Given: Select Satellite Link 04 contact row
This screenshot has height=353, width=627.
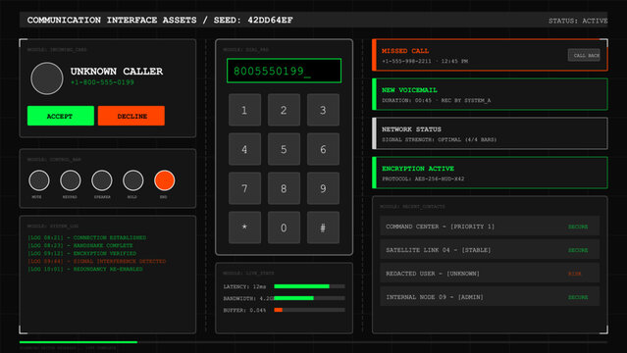Looking at the screenshot, I should [x=490, y=250].
